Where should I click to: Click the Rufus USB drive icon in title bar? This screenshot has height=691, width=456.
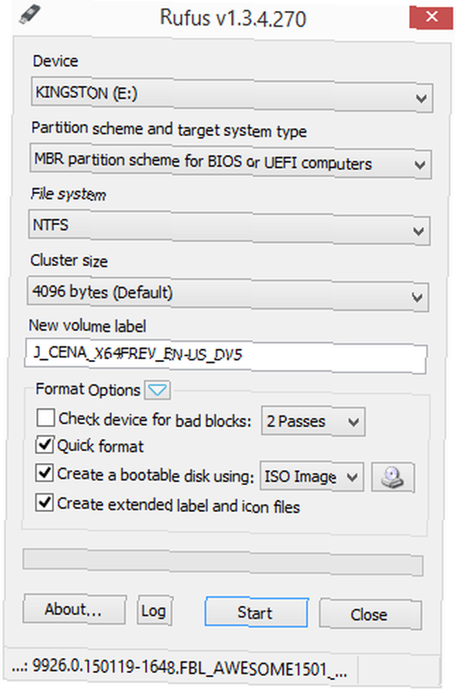point(30,15)
